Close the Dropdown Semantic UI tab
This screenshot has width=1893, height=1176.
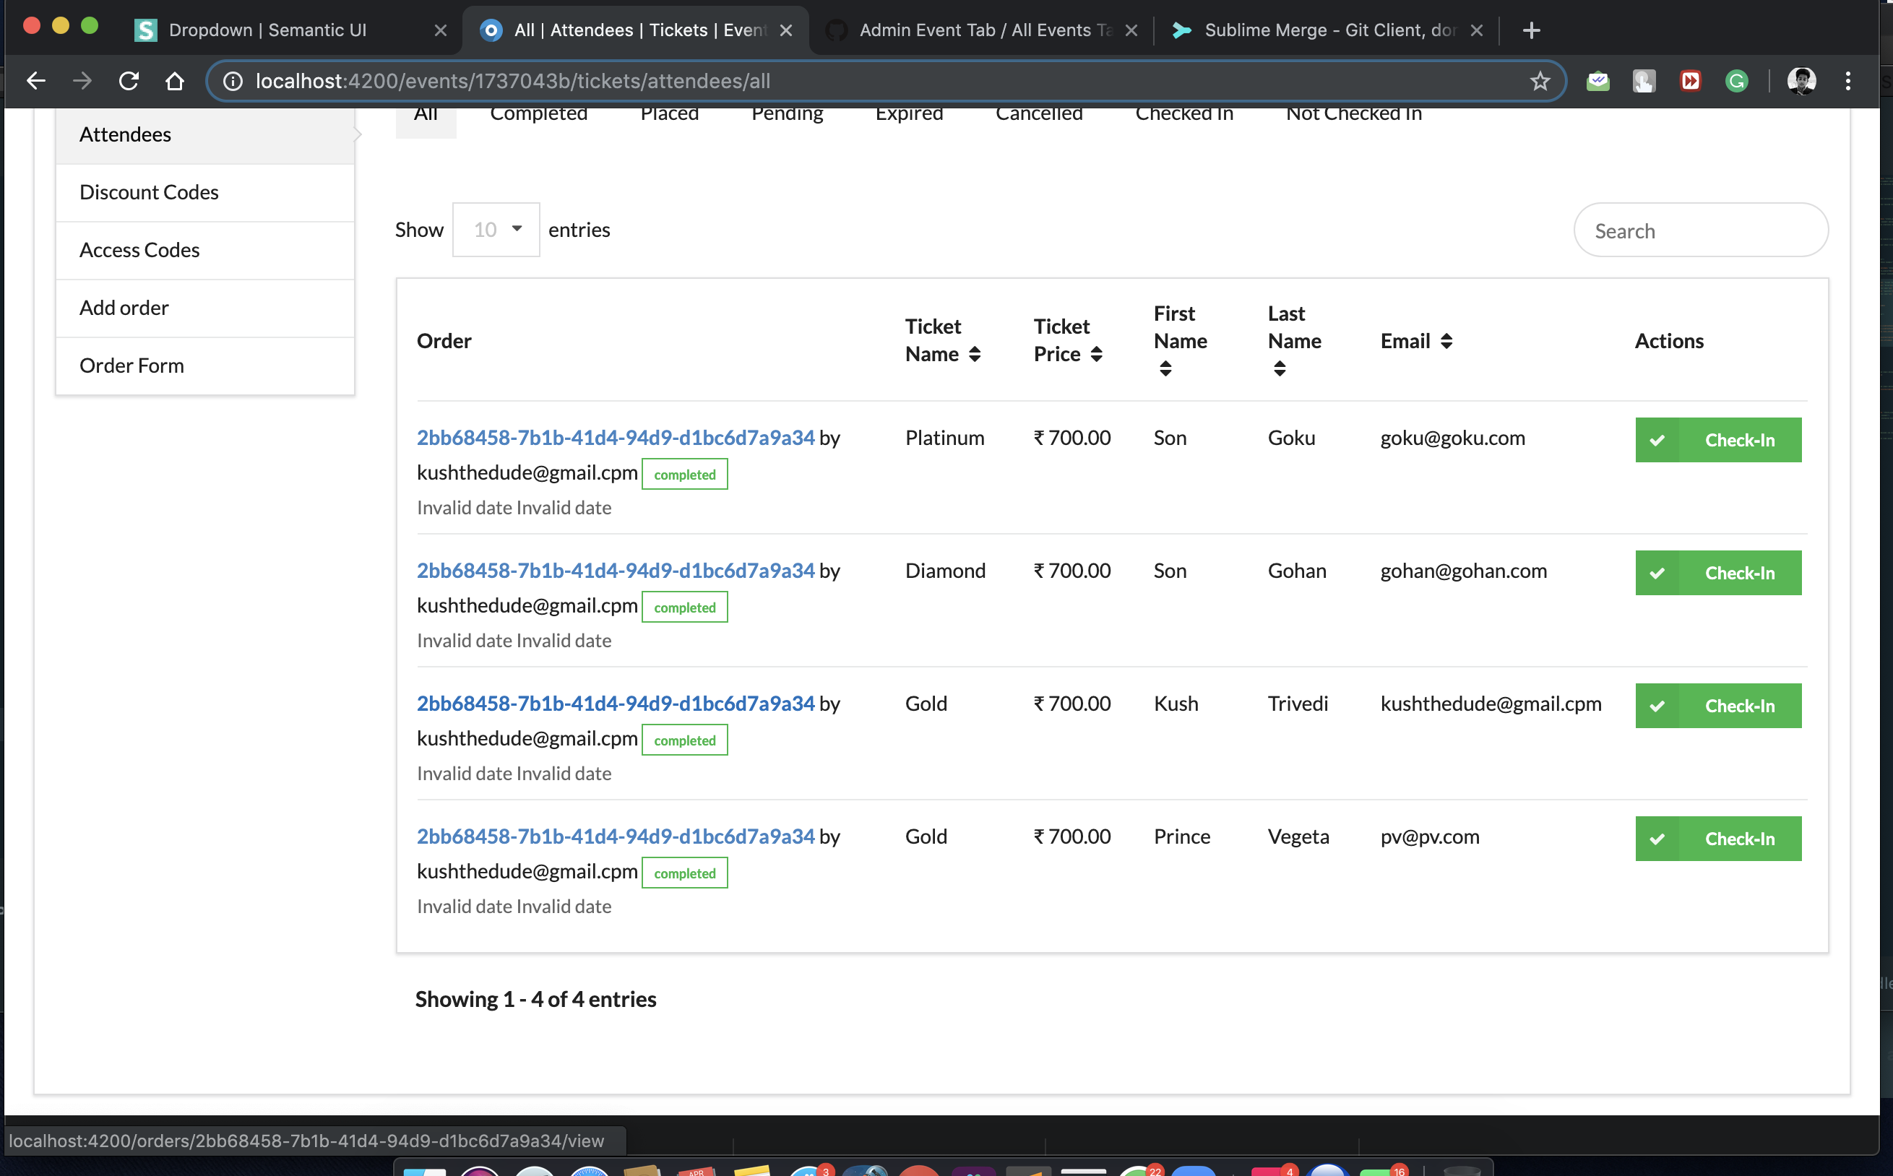coord(440,30)
